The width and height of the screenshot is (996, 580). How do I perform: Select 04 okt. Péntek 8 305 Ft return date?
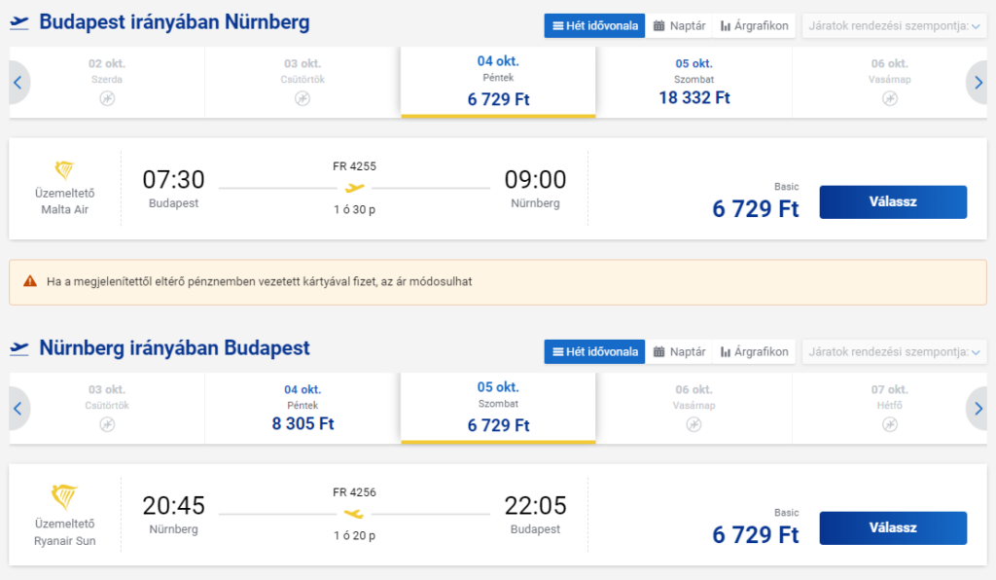(x=302, y=409)
